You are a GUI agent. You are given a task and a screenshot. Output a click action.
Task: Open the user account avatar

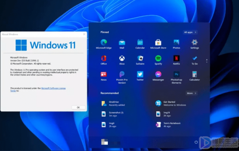(x=105, y=142)
